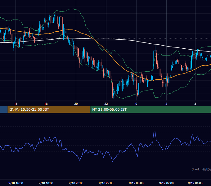Select the ロンドン 15:30-21:00 JST session band
This screenshot has width=211, height=186.
[x=49, y=109]
